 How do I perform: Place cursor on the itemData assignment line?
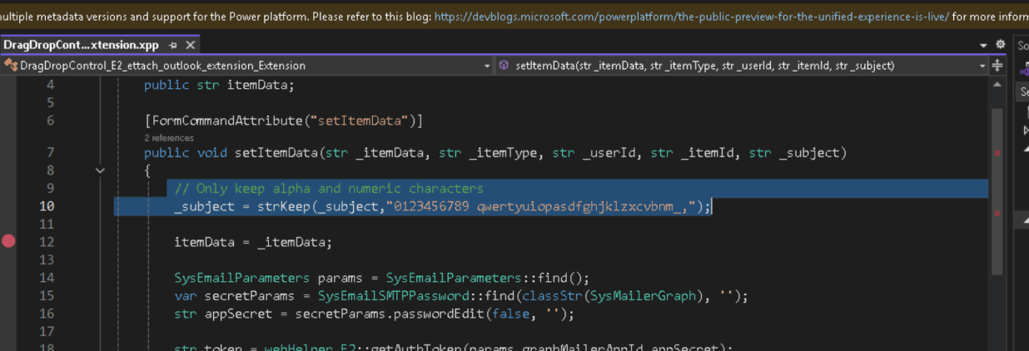pyautogui.click(x=252, y=243)
